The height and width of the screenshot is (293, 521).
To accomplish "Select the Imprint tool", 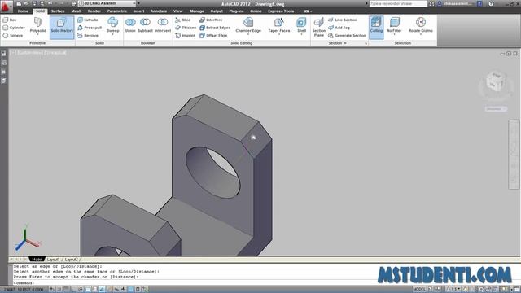I will pyautogui.click(x=185, y=35).
